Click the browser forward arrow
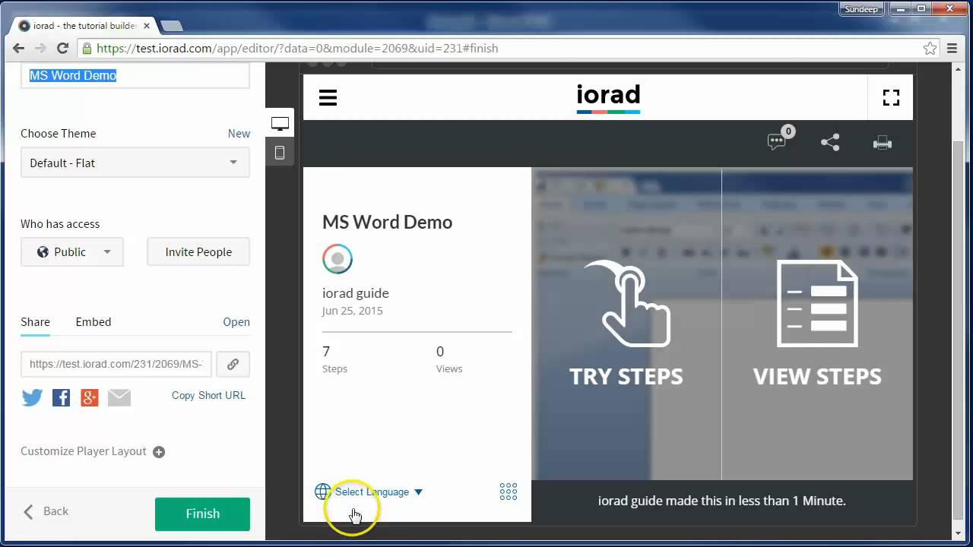 [x=41, y=48]
